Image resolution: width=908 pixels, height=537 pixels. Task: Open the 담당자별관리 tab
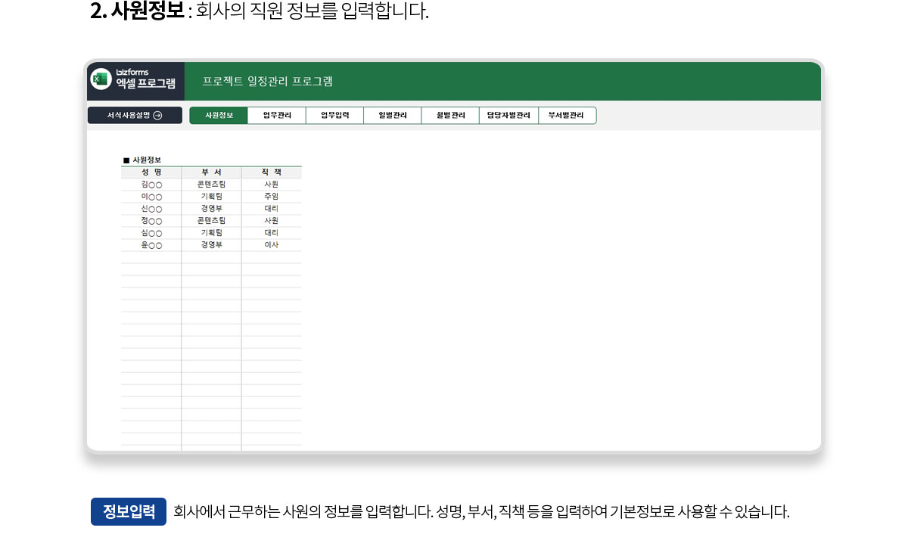[x=508, y=116]
